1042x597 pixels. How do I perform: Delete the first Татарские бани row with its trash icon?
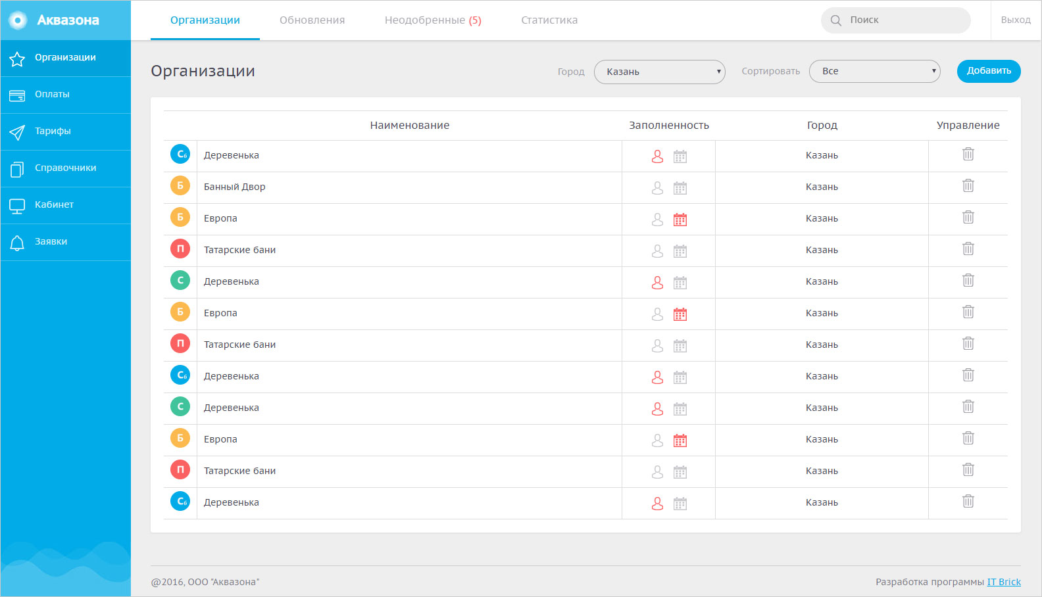[x=968, y=249]
